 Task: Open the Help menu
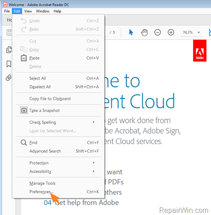(57, 11)
